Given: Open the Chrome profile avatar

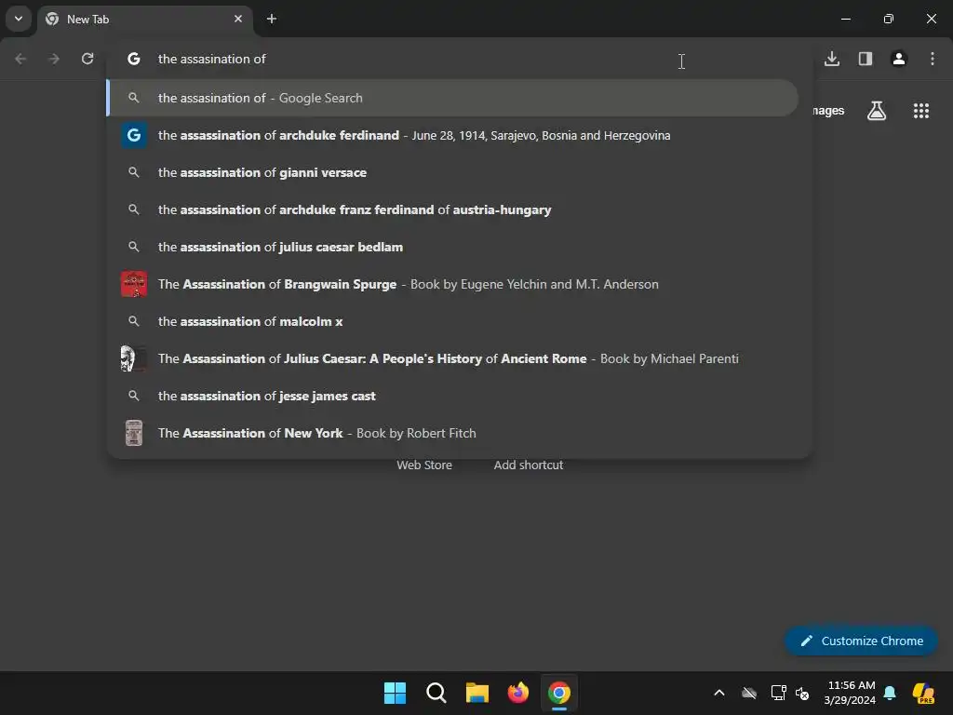Looking at the screenshot, I should [x=899, y=59].
